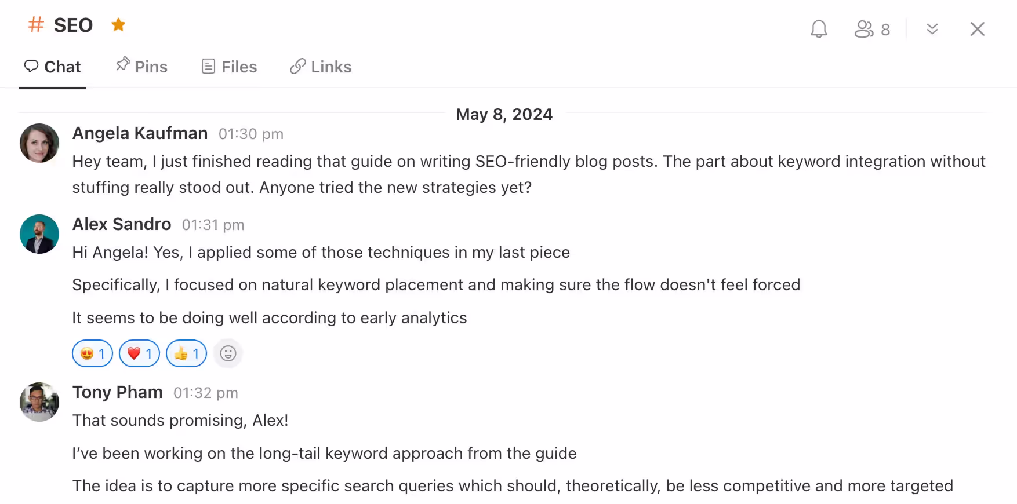Open notifications bell settings
The image size is (1017, 504).
(818, 29)
